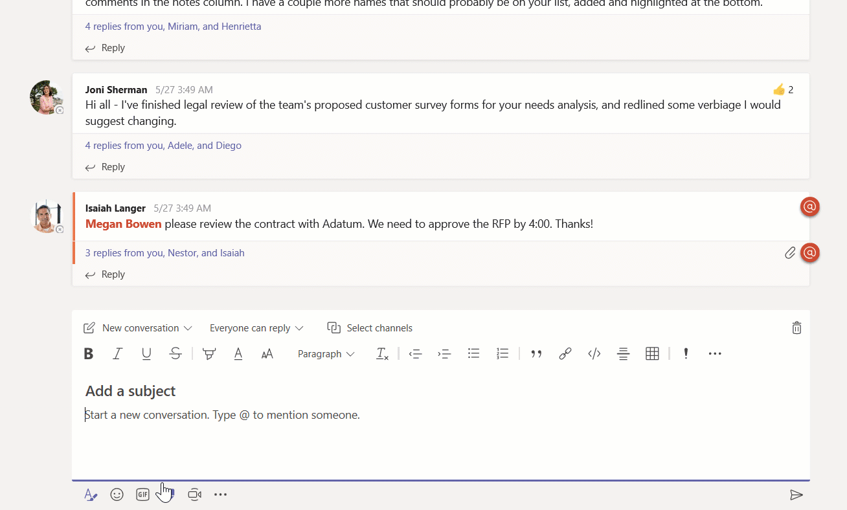Mark the message as important

click(685, 353)
